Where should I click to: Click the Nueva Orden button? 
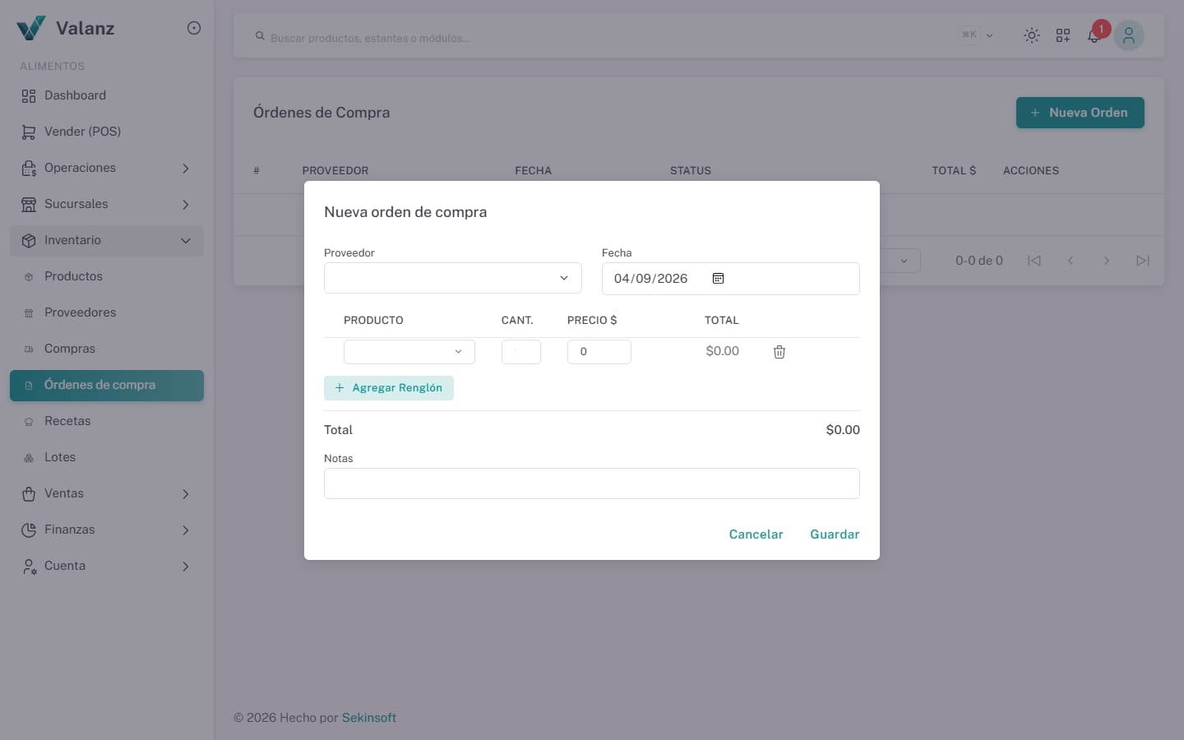1080,113
